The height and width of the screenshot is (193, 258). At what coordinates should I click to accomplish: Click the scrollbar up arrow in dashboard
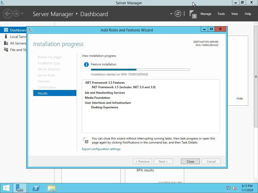(x=256, y=24)
